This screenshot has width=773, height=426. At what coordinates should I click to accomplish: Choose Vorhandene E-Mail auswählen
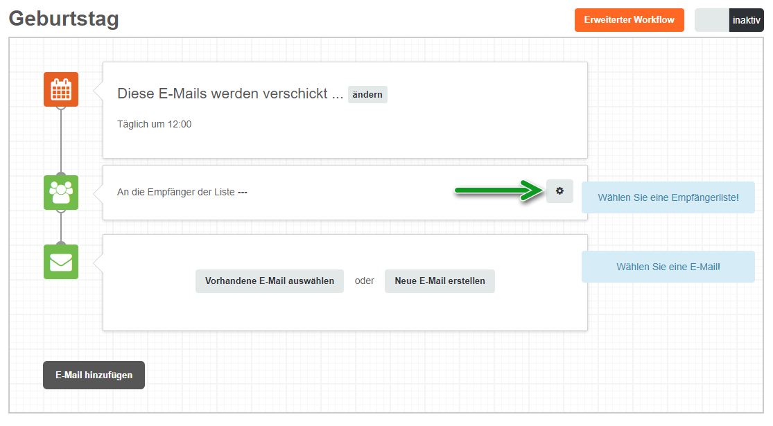(270, 281)
